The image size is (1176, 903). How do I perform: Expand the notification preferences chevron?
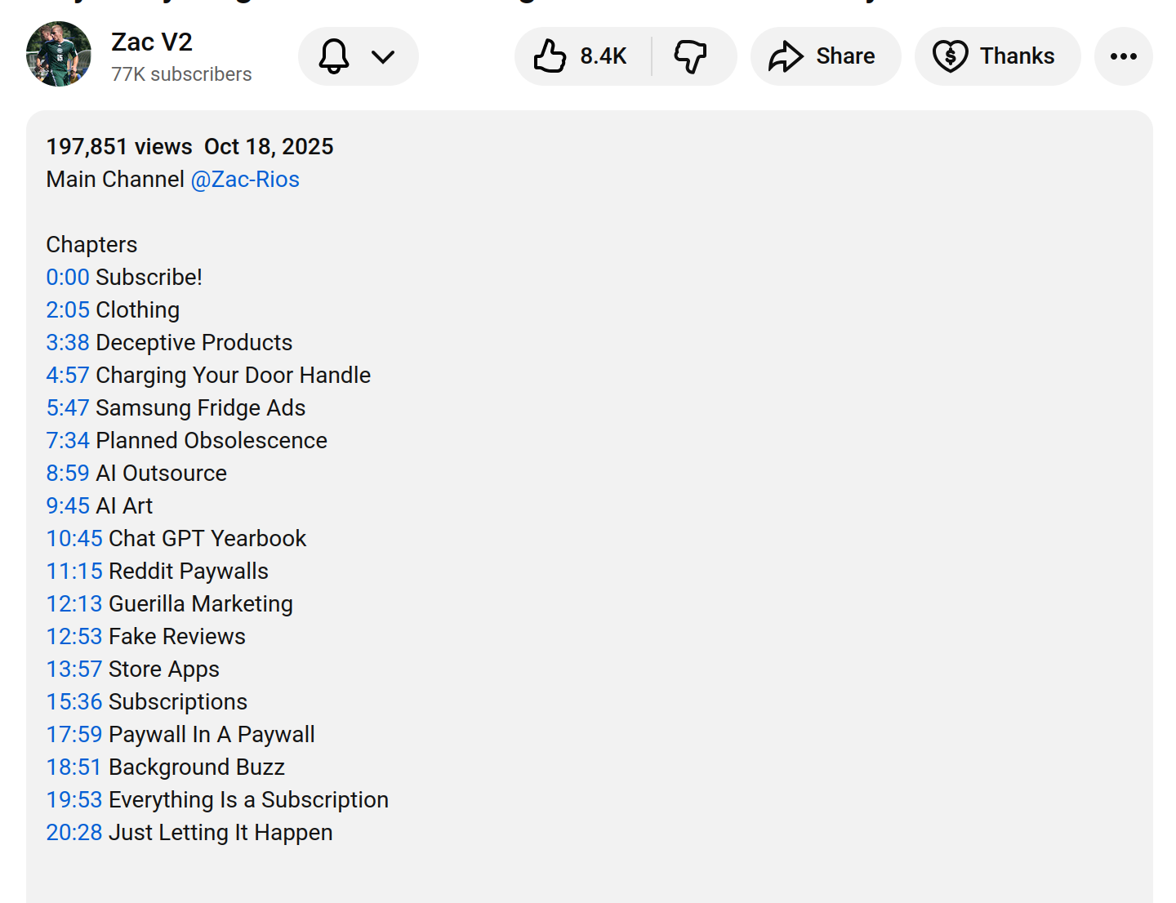click(382, 56)
